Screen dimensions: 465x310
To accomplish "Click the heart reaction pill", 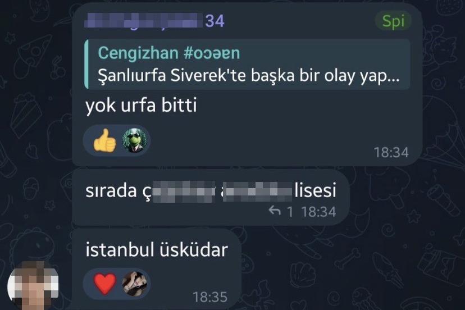I will click(x=117, y=284).
